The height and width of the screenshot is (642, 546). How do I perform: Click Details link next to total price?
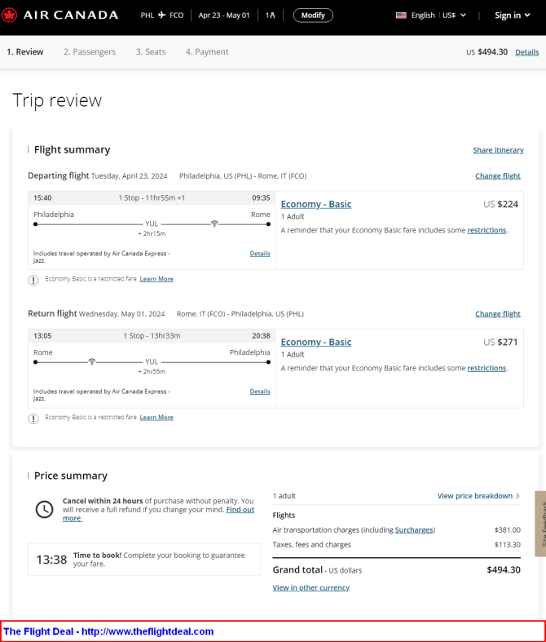tap(526, 52)
